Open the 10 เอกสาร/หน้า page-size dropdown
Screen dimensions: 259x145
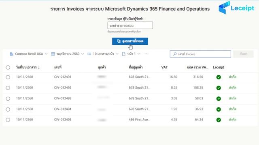coord(103,54)
